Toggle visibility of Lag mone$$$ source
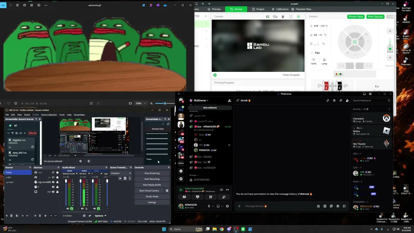Image resolution: width=414 pixels, height=233 pixels. 53,182
